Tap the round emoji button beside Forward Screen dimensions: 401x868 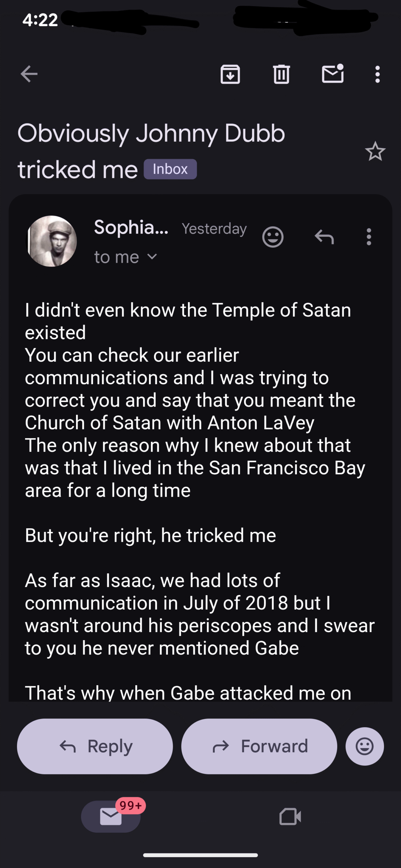pos(364,746)
